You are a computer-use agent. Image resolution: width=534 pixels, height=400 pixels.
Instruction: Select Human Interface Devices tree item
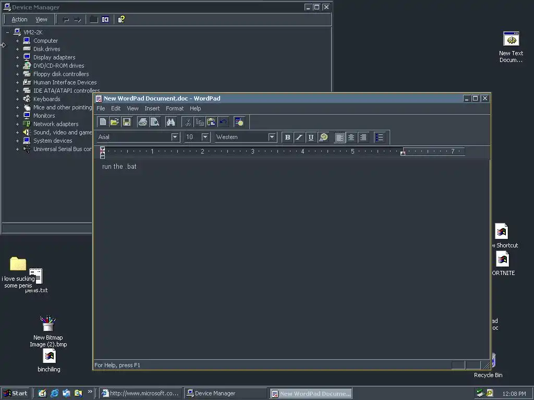(x=65, y=82)
